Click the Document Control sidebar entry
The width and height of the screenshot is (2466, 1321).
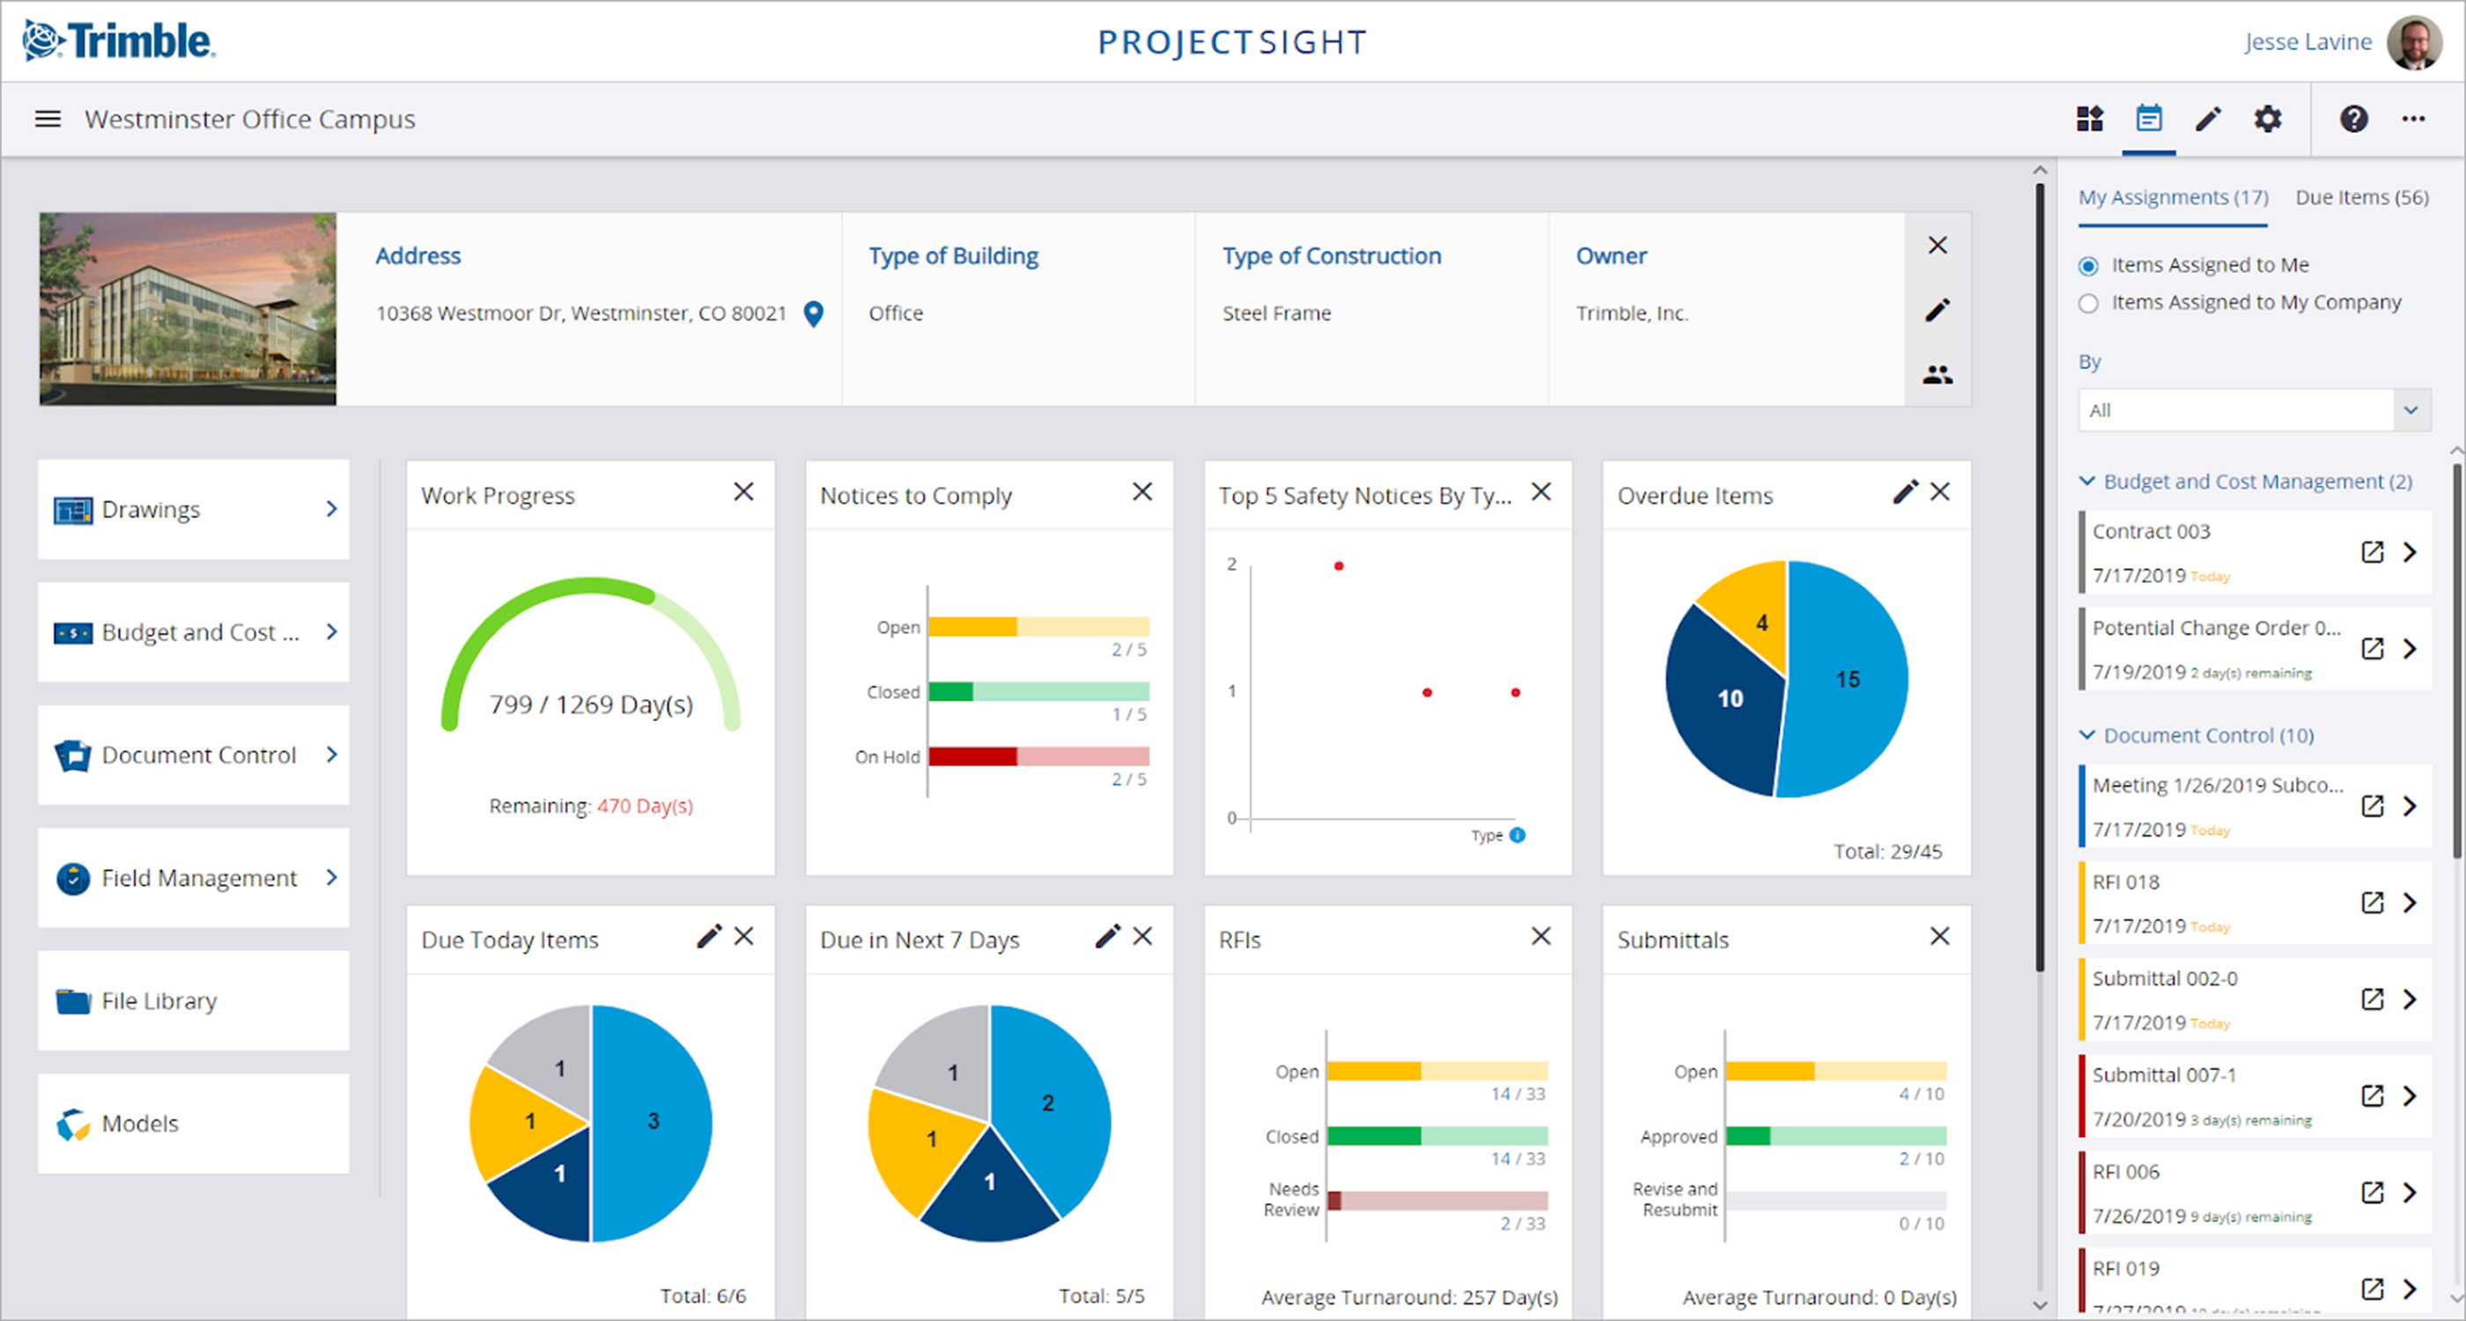(x=197, y=755)
